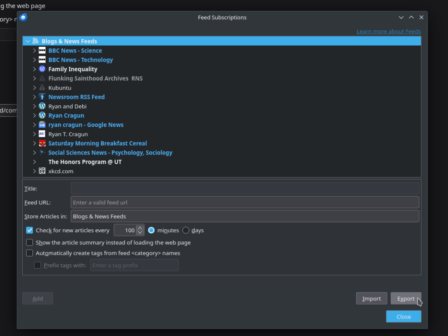Collapse the Blogs & News Feeds folder
The image size is (448, 336).
(x=28, y=41)
